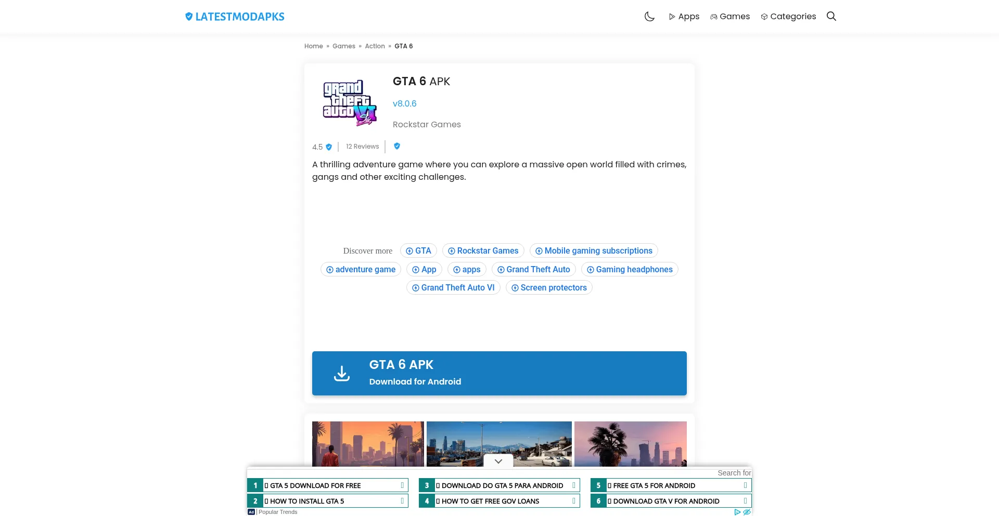Screen dimensions: 999x516
Task: Open the first sunset city screenshot
Action: click(x=368, y=443)
